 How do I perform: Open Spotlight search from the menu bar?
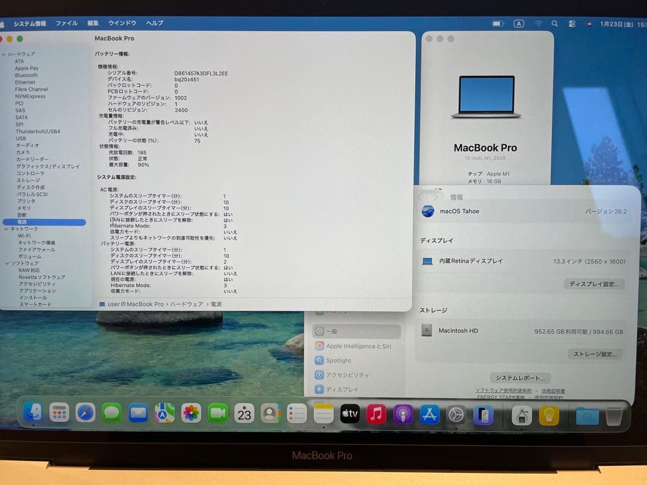click(554, 23)
